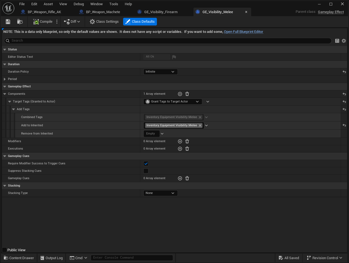
Task: Open Full Blueprint Editor link
Action: [243, 32]
